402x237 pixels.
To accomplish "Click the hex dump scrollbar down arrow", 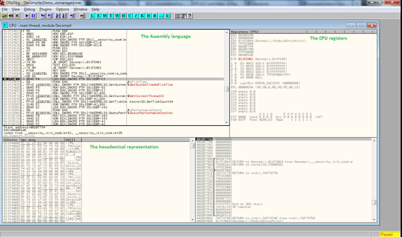I will pos(193,220).
